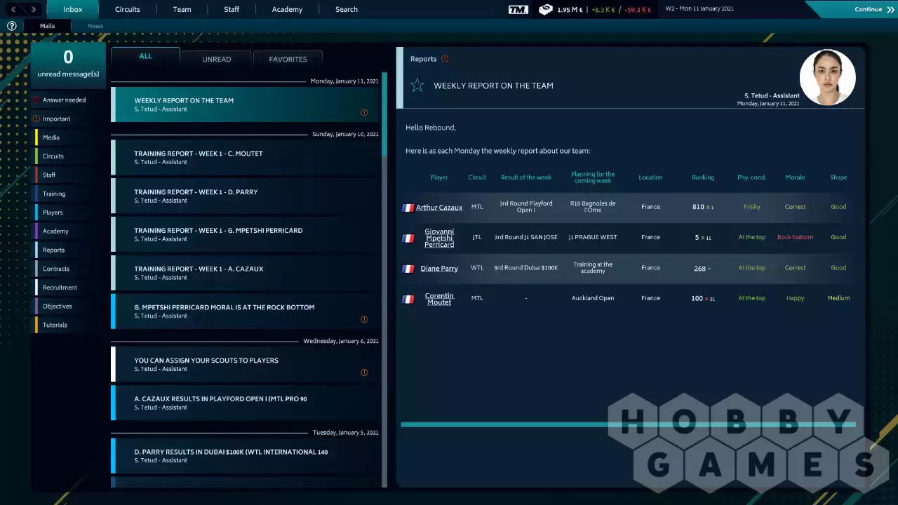Open the Favorites mails tab
The height and width of the screenshot is (505, 898).
click(x=288, y=59)
